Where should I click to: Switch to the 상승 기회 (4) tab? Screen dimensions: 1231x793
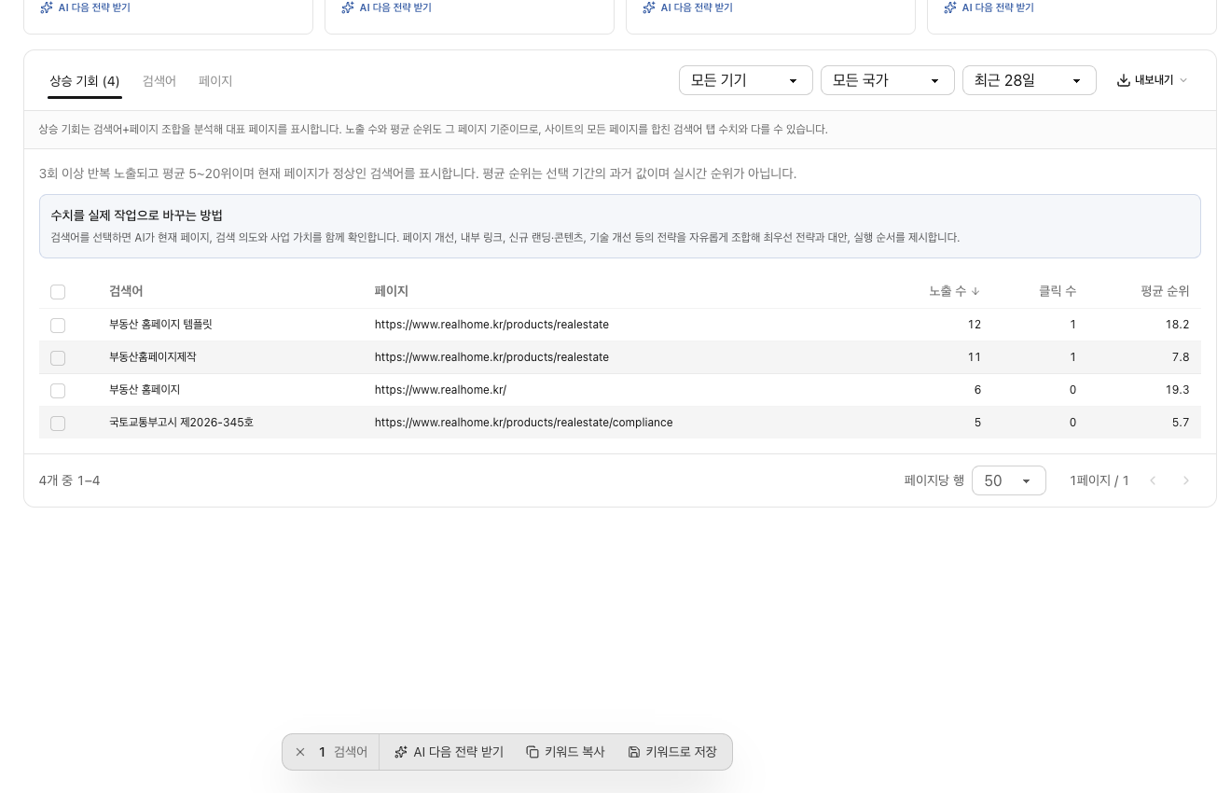click(85, 81)
